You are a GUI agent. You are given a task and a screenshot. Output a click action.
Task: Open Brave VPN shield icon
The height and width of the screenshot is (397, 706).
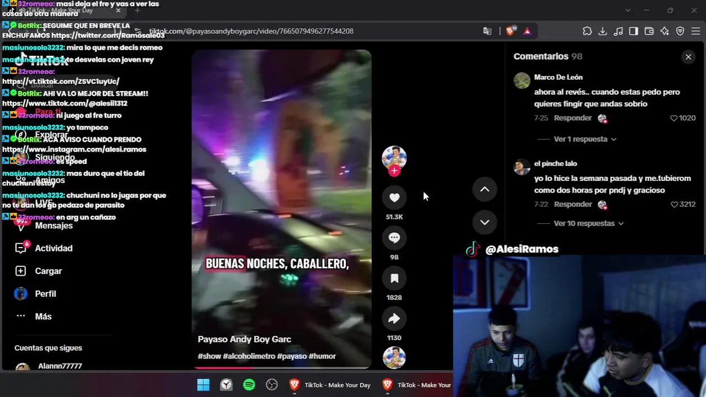(x=680, y=31)
